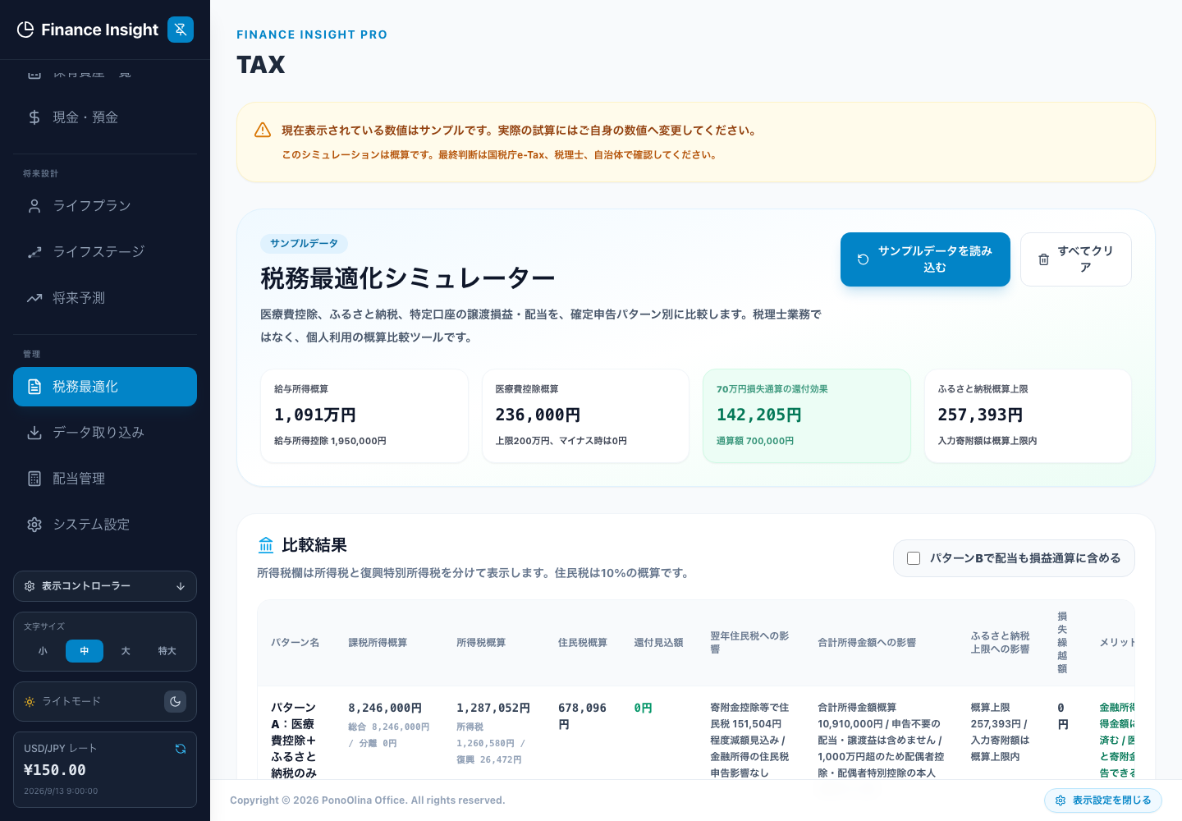The width and height of the screenshot is (1182, 821).
Task: Click 表示設定を閉じる button
Action: coord(1102,800)
